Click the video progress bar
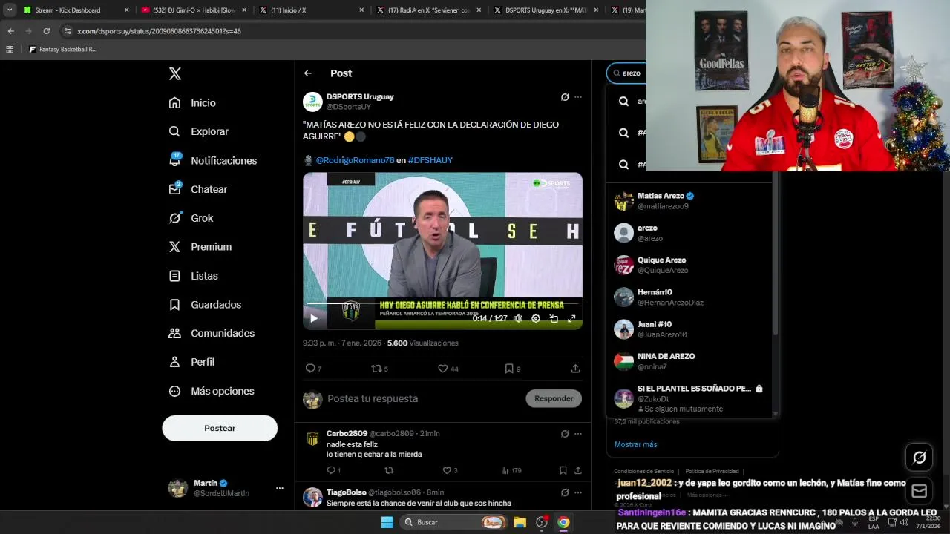Image resolution: width=950 pixels, height=534 pixels. pos(442,303)
